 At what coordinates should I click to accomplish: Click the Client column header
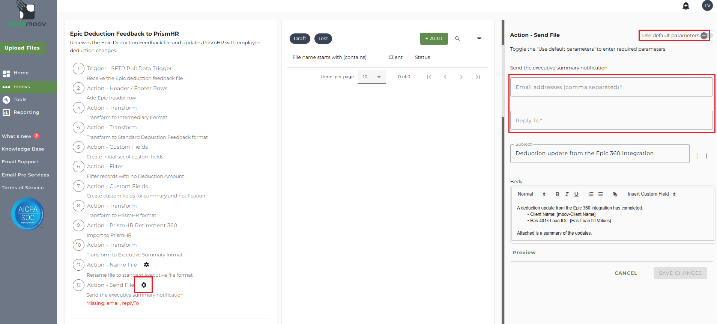coord(395,57)
